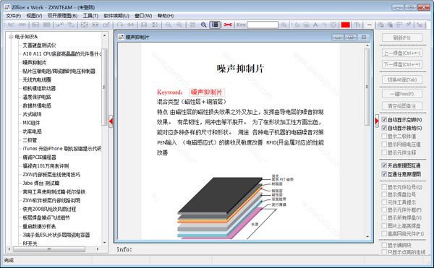Collapse left panel with red arrow handle

pos(111,121)
